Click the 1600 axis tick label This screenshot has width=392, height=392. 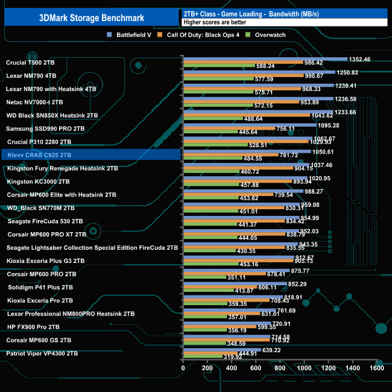(376, 368)
